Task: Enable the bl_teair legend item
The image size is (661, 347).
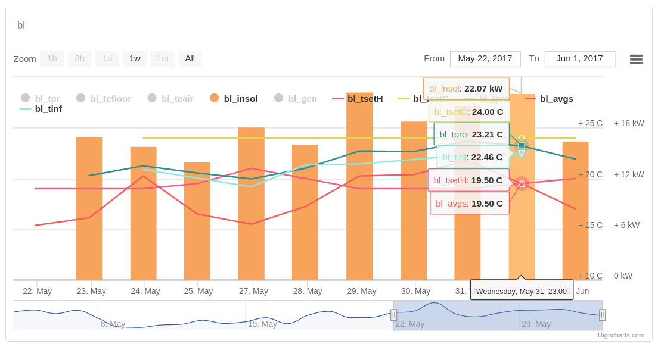Action: [x=177, y=99]
